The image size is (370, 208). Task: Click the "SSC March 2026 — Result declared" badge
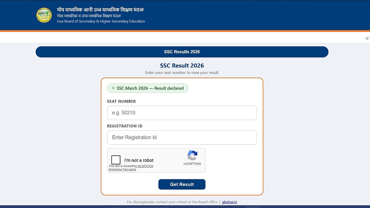(x=148, y=88)
